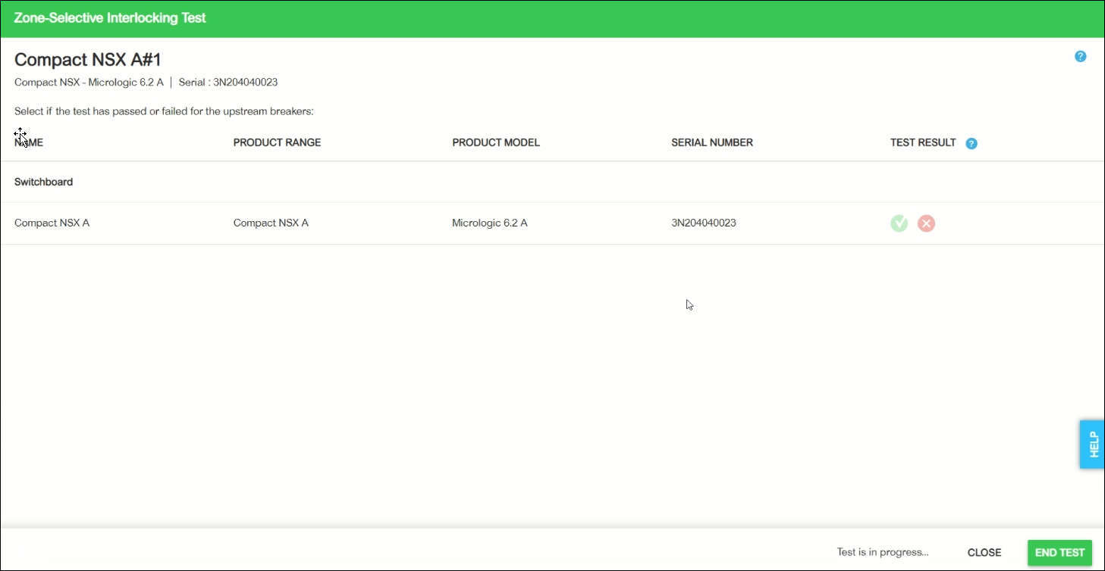Click serial 3N204040023 table cell

704,223
